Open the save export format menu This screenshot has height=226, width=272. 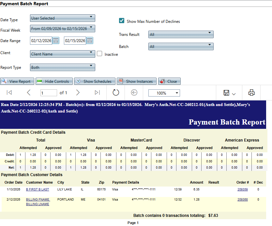(x=229, y=93)
